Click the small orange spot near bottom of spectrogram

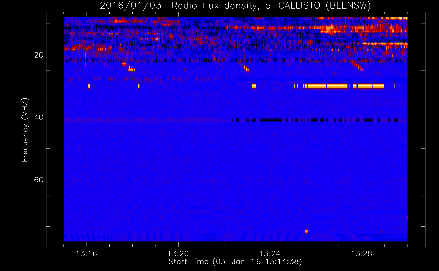[307, 231]
